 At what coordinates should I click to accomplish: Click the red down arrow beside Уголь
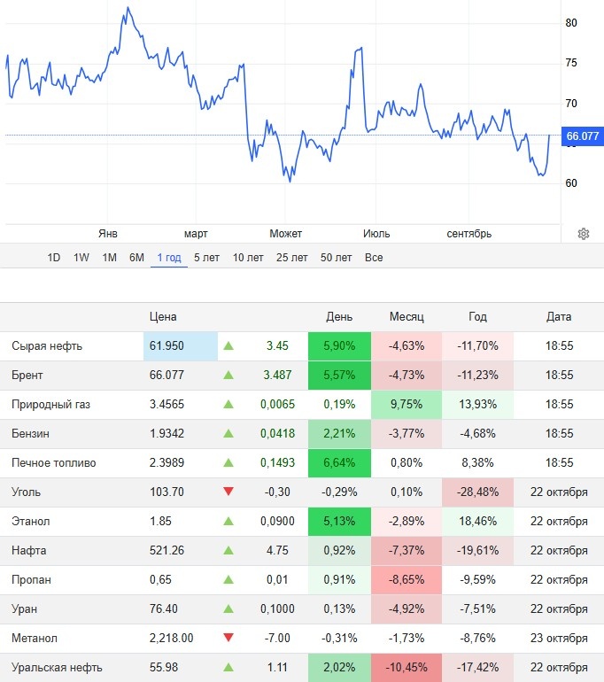(x=228, y=492)
